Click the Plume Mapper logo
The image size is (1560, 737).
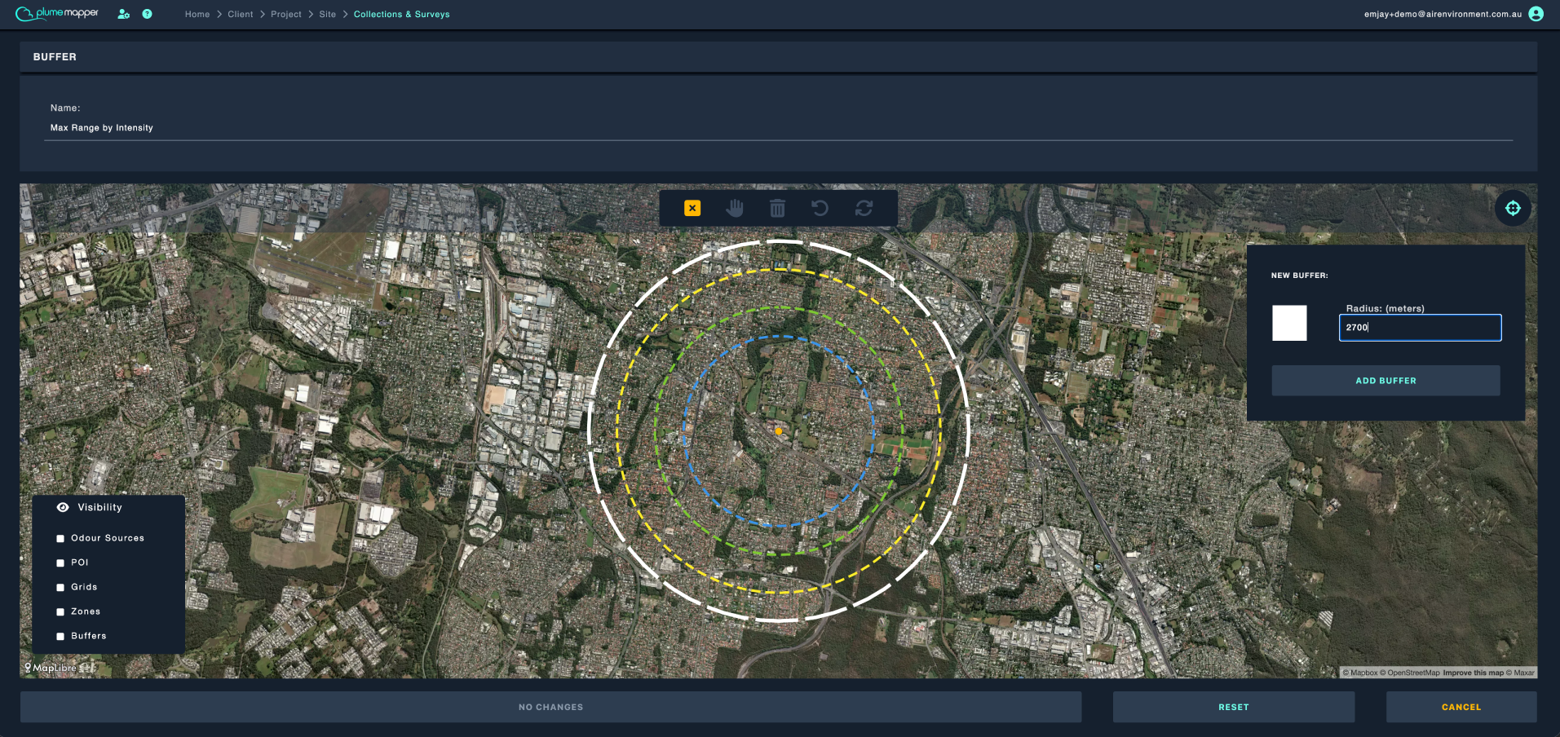57,14
